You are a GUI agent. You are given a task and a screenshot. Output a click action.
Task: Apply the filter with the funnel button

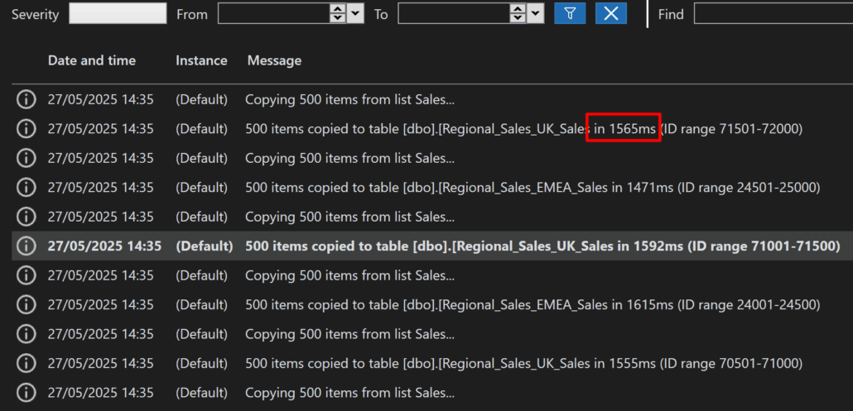click(x=570, y=13)
